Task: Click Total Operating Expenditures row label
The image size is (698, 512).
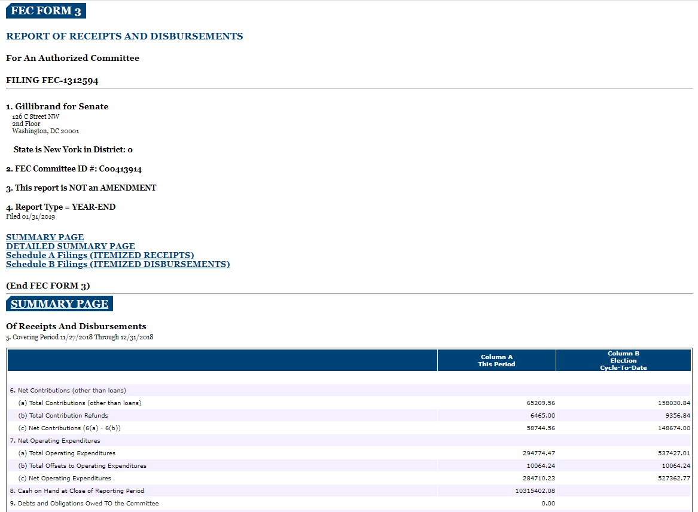Action: 67,453
